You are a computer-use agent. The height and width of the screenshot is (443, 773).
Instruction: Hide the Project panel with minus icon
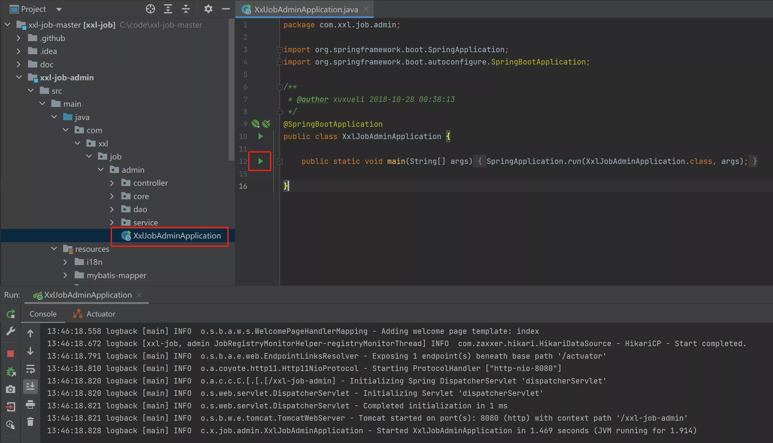coord(226,9)
